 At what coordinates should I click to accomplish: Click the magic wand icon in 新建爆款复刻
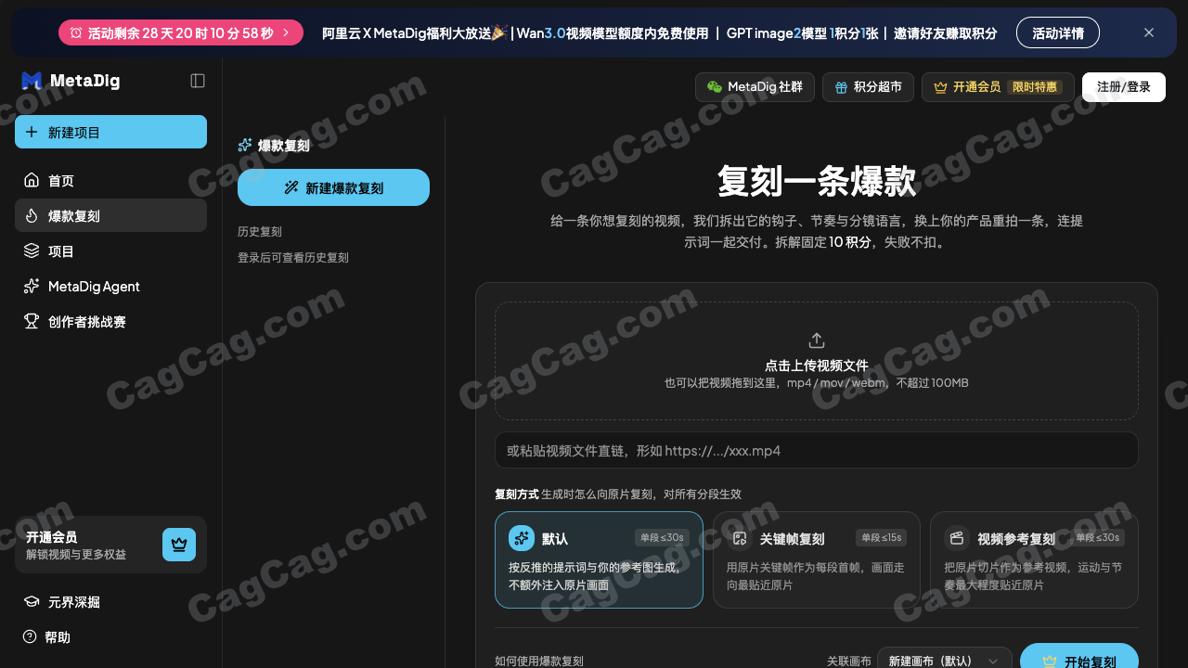coord(291,187)
